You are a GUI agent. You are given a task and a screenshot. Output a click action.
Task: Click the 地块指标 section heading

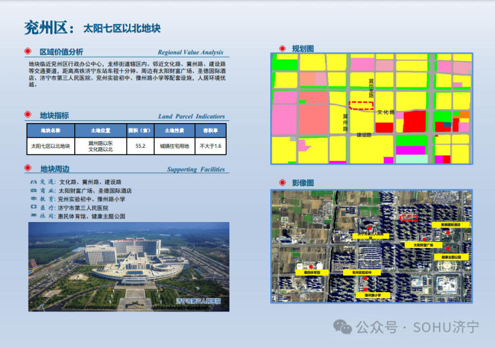coord(54,116)
